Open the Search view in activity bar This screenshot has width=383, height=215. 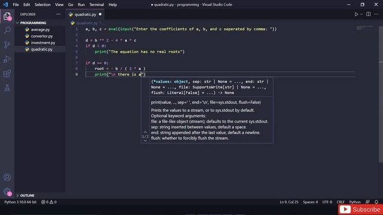[x=7, y=30]
